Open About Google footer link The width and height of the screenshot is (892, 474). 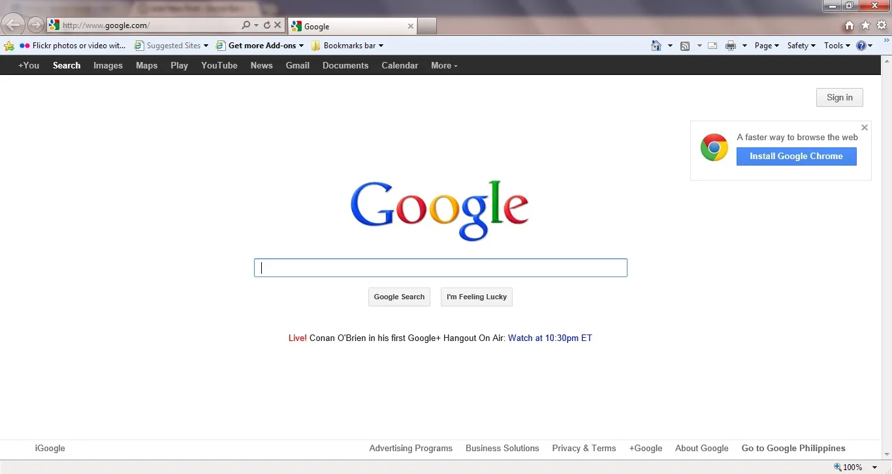(x=702, y=449)
